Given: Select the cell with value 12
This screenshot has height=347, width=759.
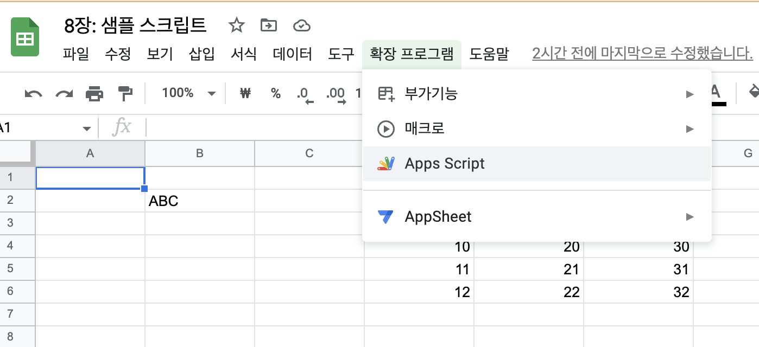Looking at the screenshot, I should click(x=419, y=292).
